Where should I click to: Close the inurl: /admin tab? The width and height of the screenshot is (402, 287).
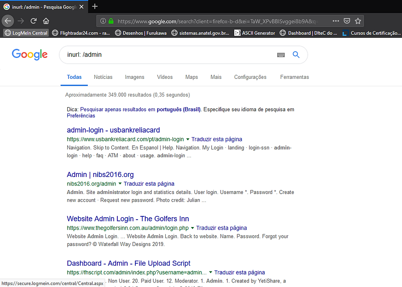tap(82, 7)
